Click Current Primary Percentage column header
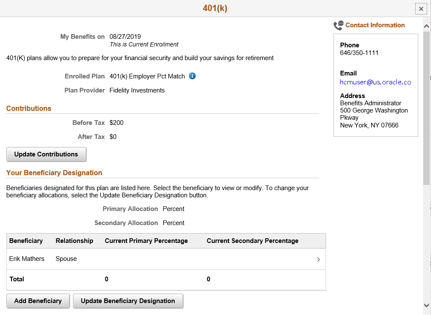 click(x=146, y=241)
